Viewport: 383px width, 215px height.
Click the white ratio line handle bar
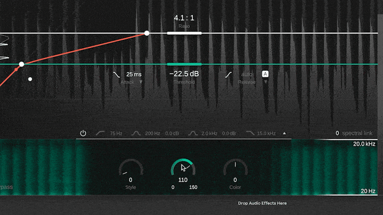pyautogui.click(x=184, y=33)
